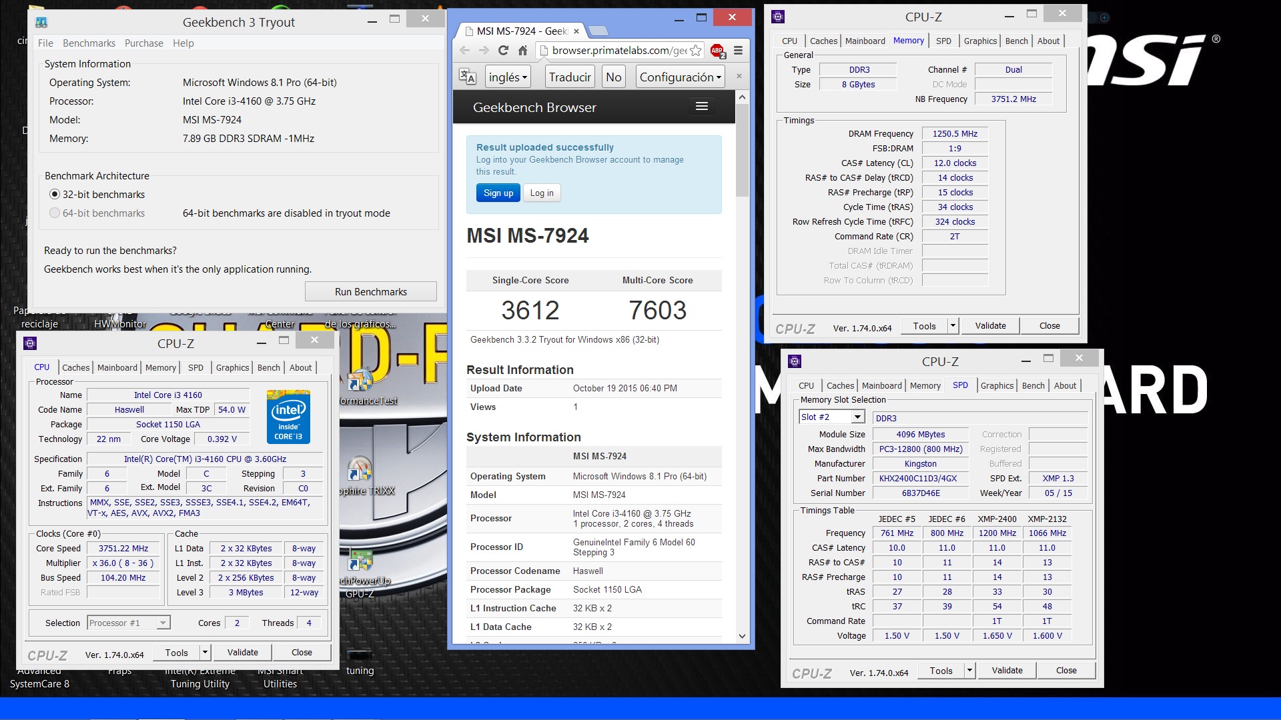Select 64-bit benchmarks radio button
This screenshot has width=1281, height=720.
click(x=55, y=213)
